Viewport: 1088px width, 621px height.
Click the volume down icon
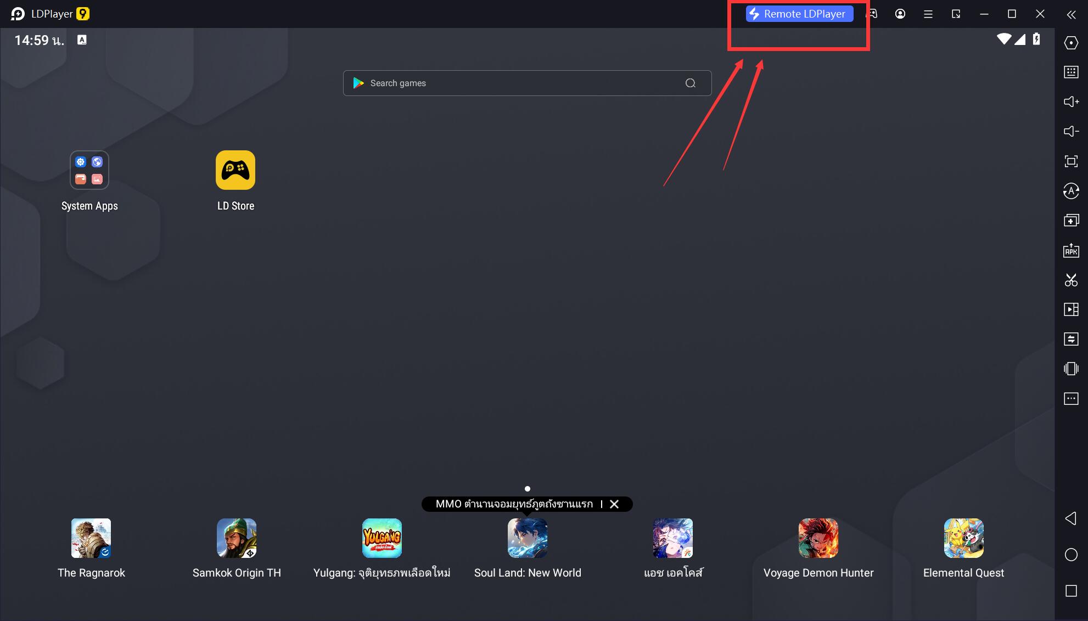point(1071,131)
